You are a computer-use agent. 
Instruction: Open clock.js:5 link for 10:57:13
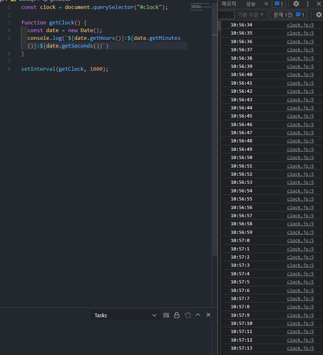coord(300,348)
